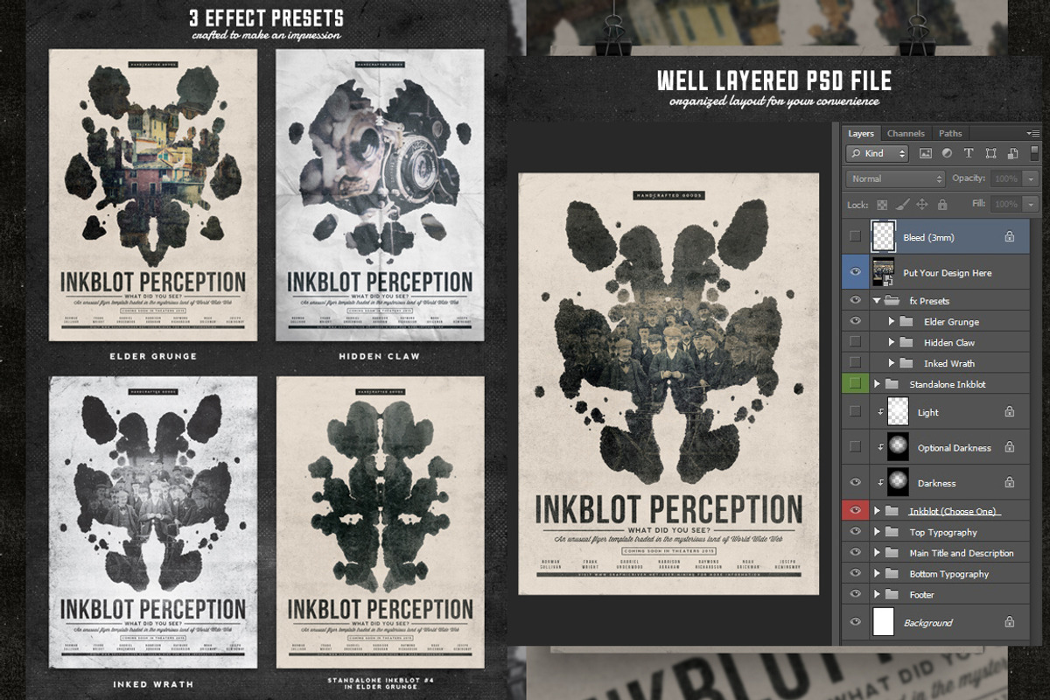Click the Fill 100% field

[x=1006, y=204]
